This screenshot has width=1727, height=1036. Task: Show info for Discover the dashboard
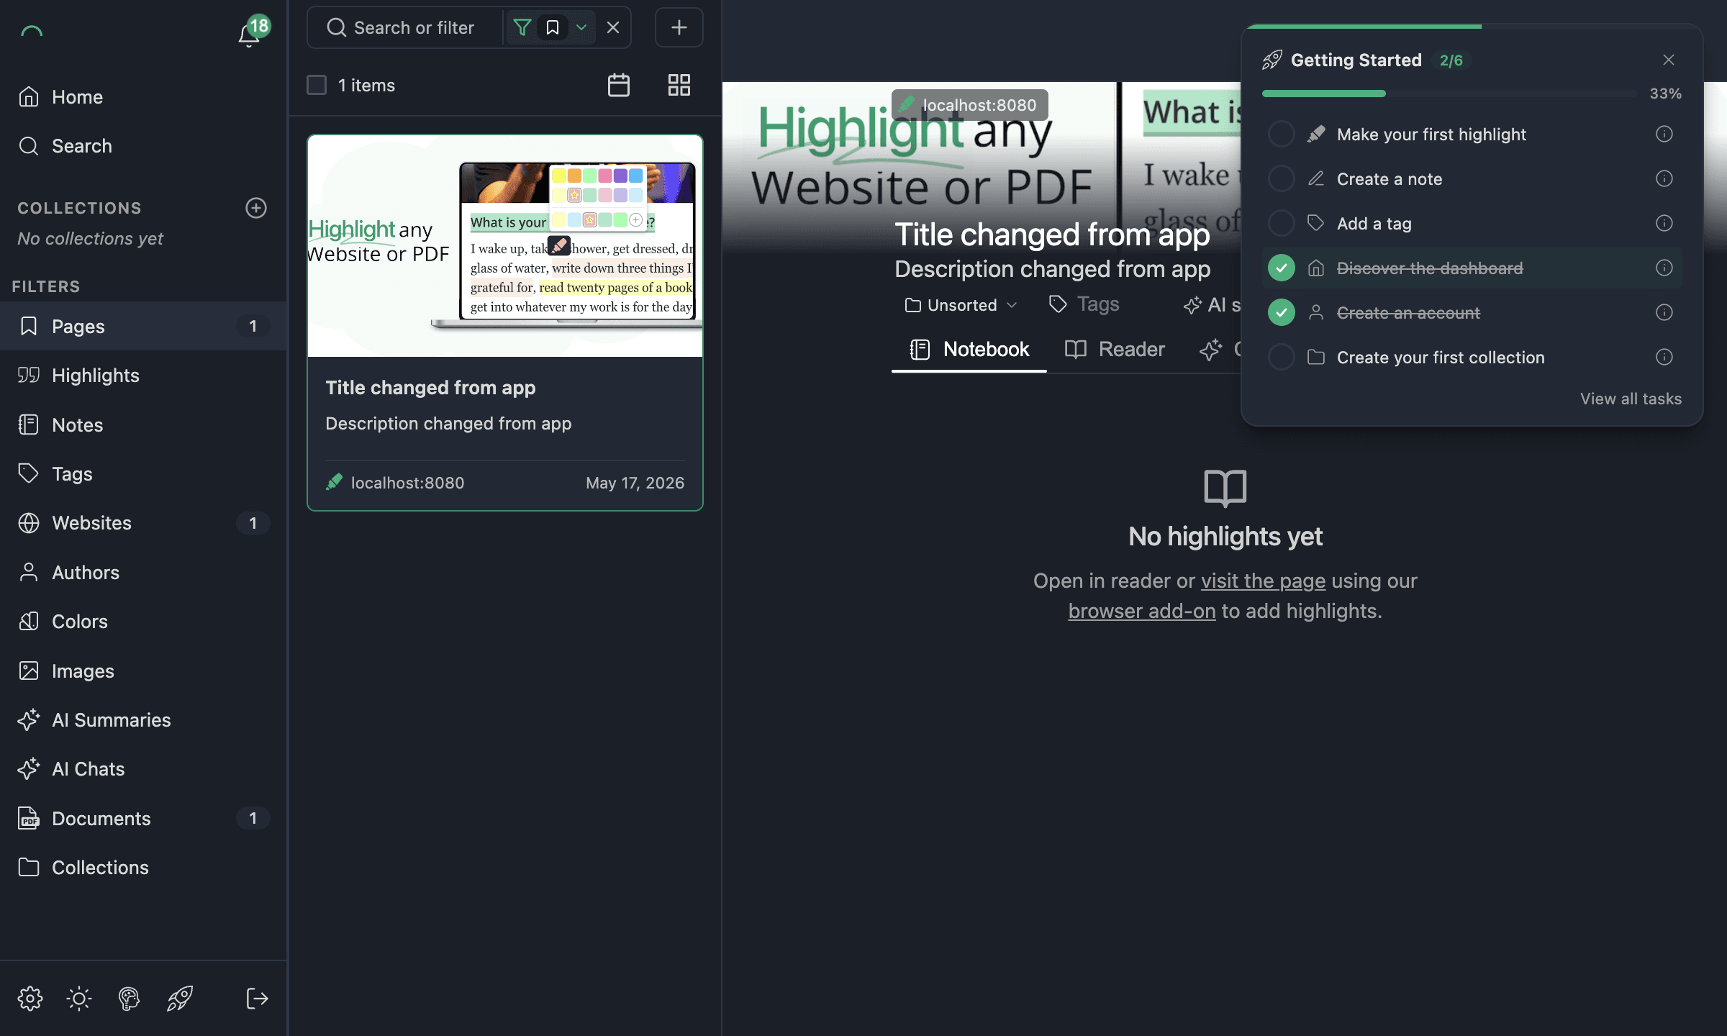tap(1664, 268)
